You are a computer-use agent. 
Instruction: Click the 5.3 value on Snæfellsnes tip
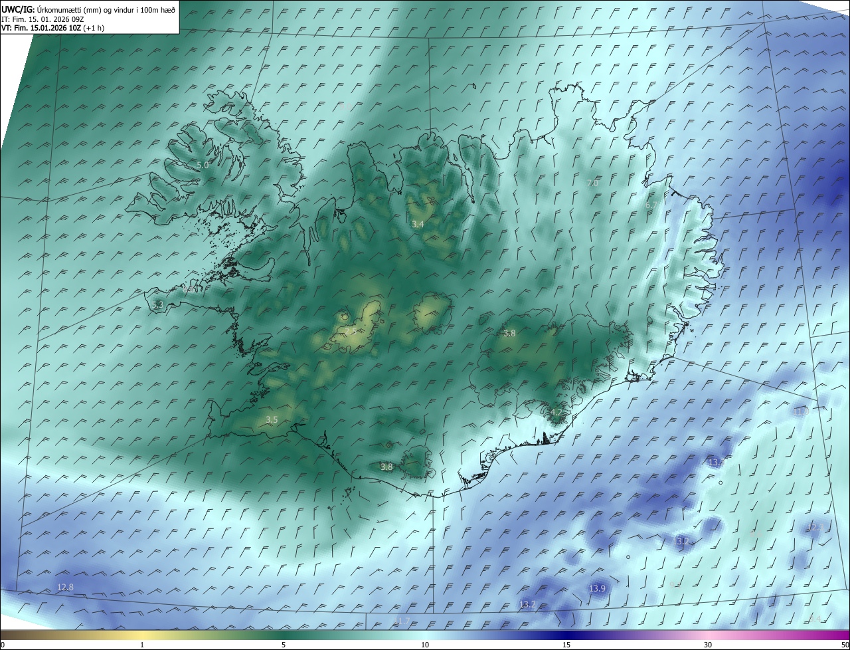(157, 305)
